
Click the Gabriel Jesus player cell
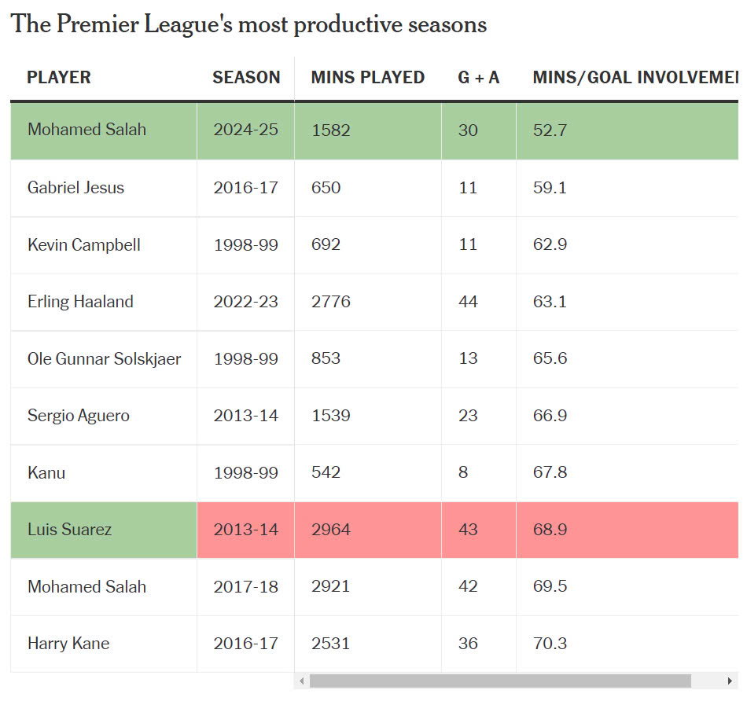tap(75, 188)
